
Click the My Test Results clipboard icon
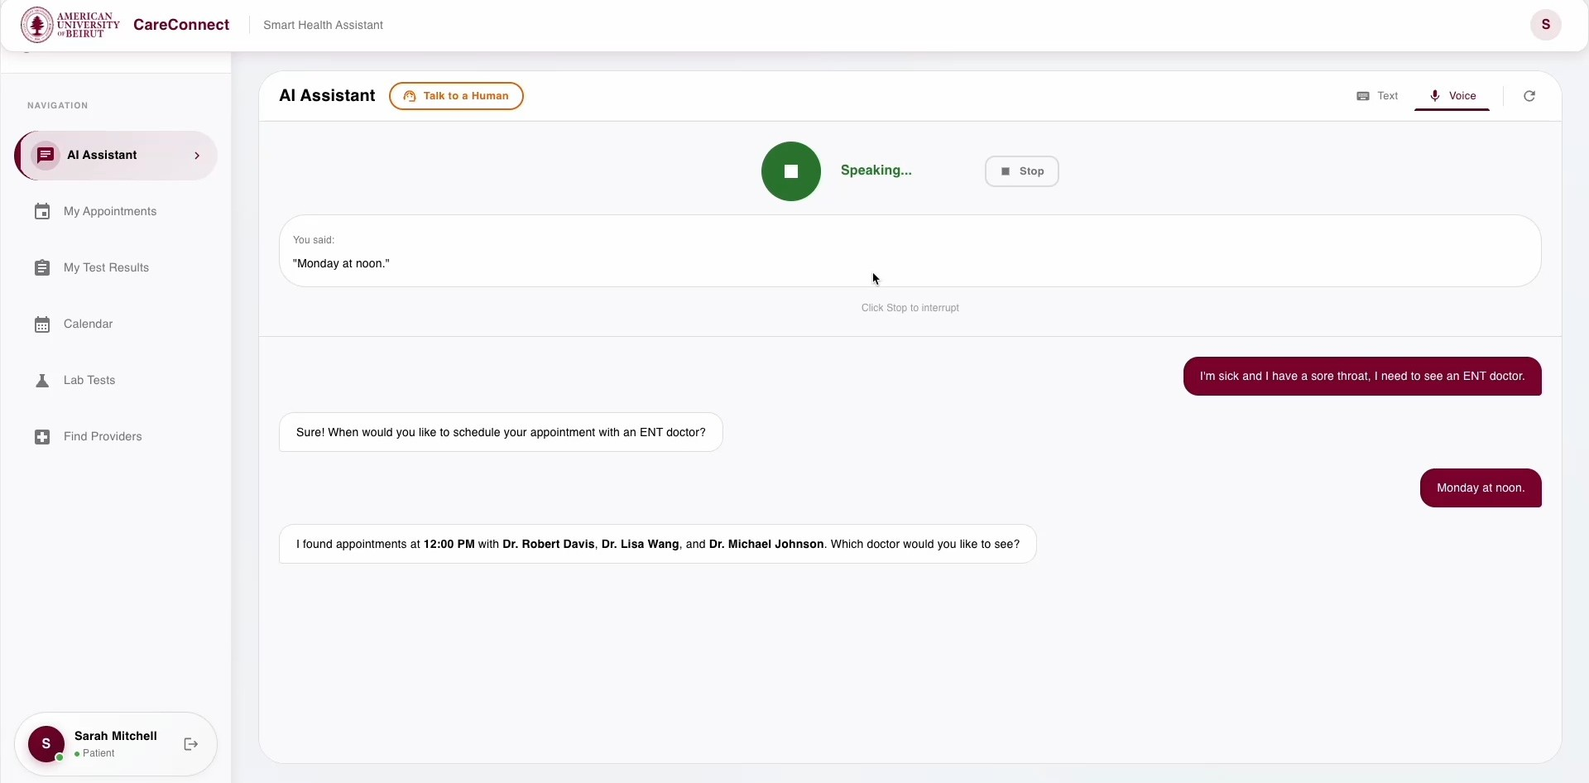click(42, 268)
